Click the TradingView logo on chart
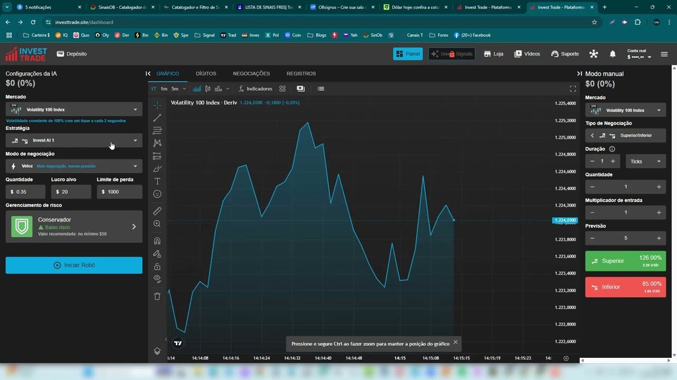 click(178, 343)
